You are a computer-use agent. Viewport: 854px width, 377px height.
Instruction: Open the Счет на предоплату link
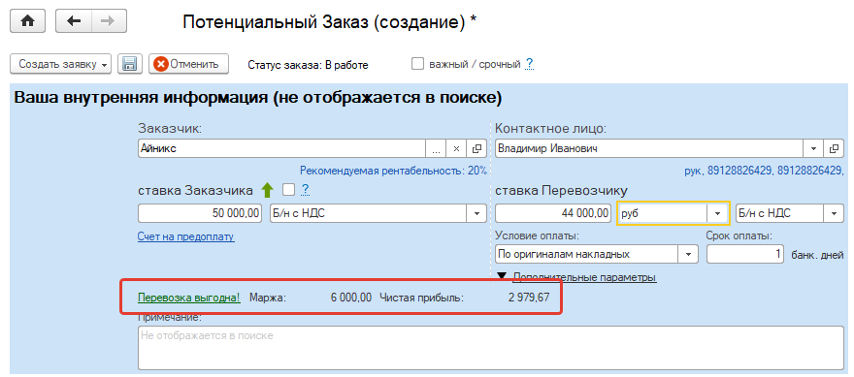click(x=186, y=237)
